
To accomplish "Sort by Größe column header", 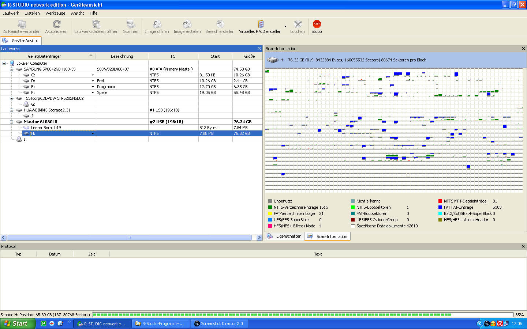I will 247,56.
